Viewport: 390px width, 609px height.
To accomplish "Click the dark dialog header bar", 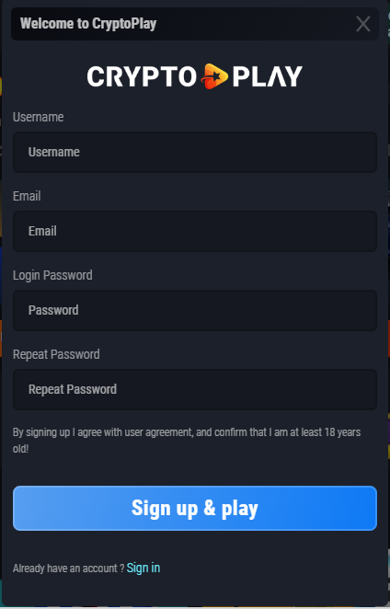I will pyautogui.click(x=195, y=24).
